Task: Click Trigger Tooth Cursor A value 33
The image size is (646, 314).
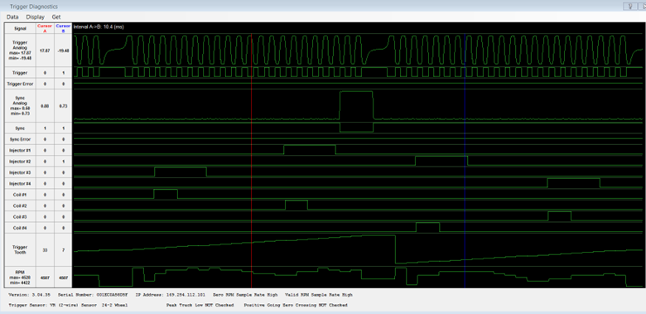Action: (x=45, y=250)
